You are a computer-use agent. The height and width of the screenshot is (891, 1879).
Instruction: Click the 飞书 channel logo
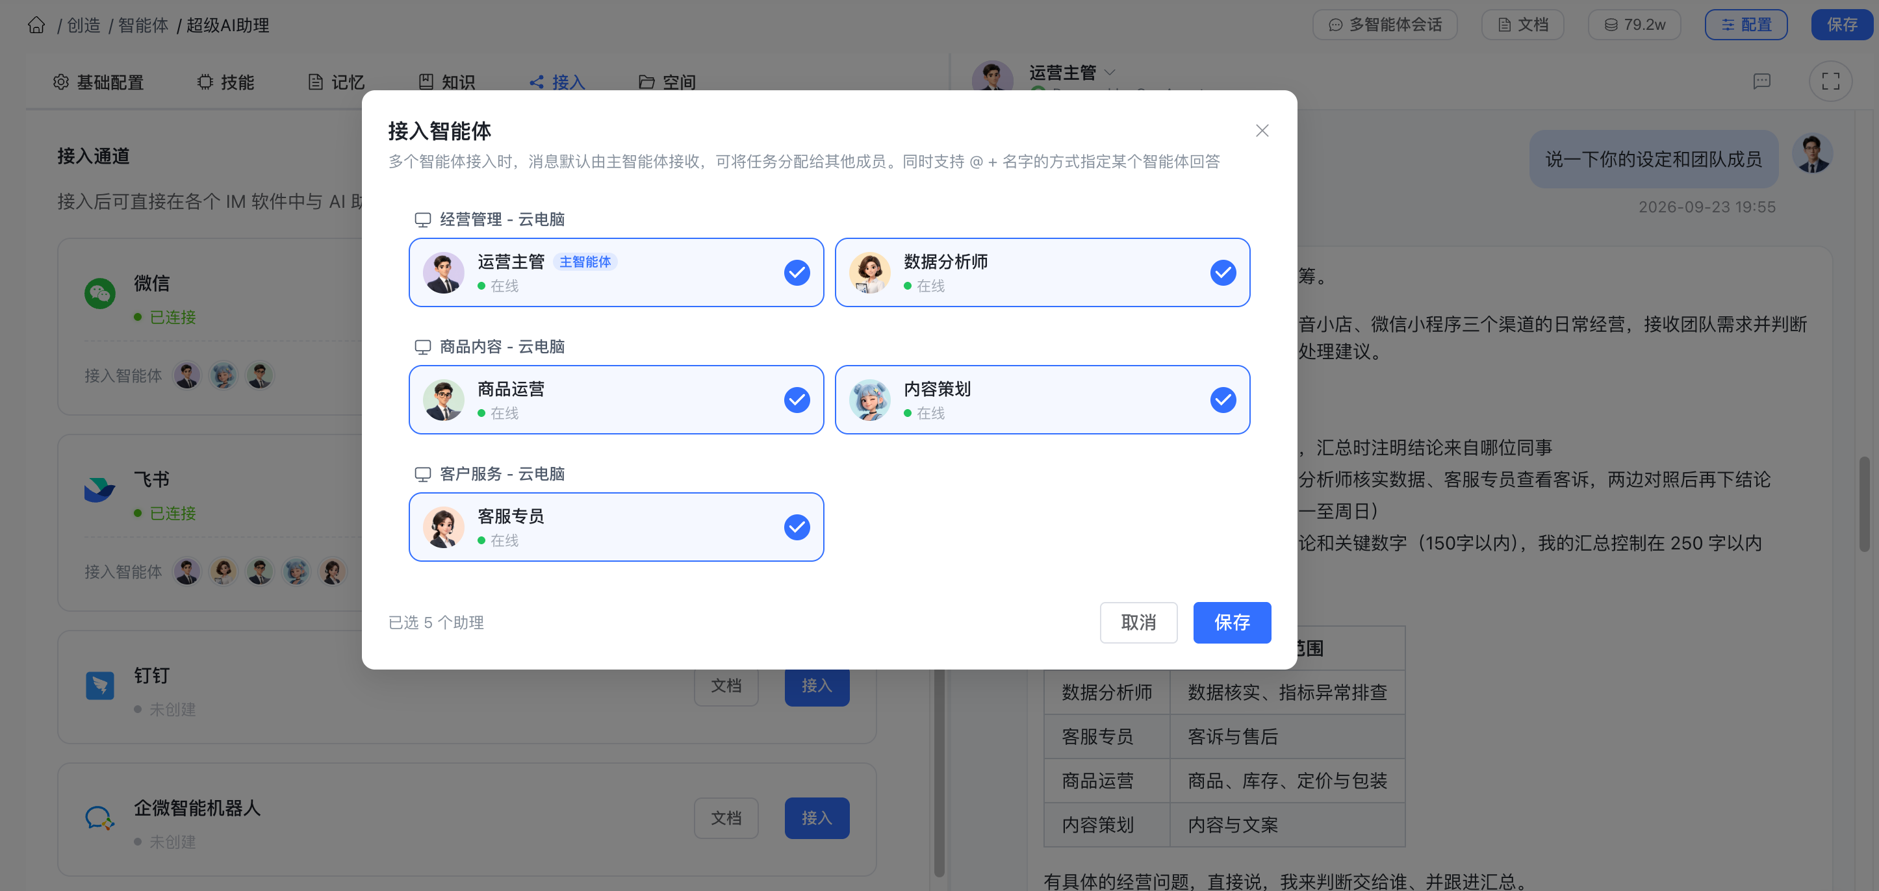(x=100, y=488)
